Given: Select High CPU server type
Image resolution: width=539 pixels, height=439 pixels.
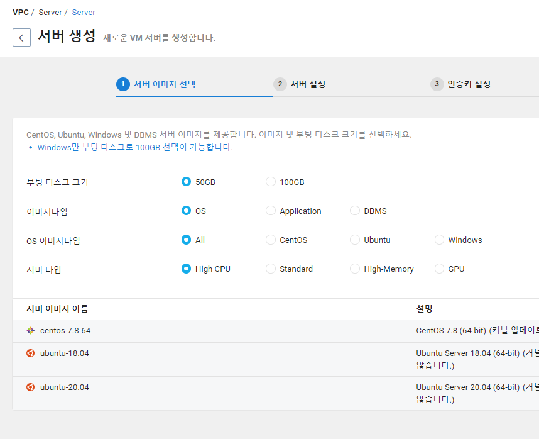Looking at the screenshot, I should click(186, 269).
